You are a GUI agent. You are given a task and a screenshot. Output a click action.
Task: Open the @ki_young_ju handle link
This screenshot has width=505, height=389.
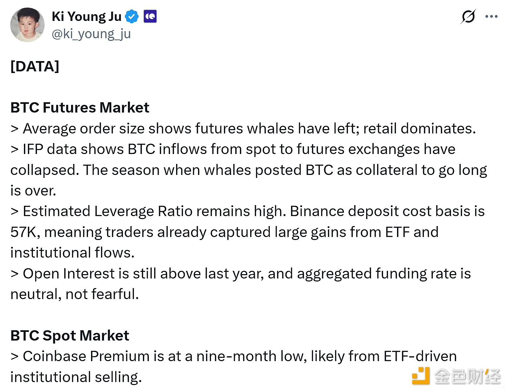point(91,34)
